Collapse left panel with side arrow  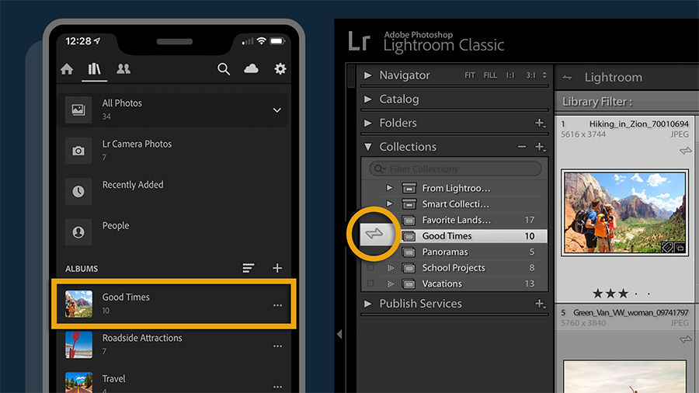(339, 334)
